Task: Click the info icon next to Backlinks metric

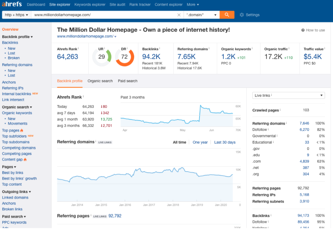Action: point(160,48)
